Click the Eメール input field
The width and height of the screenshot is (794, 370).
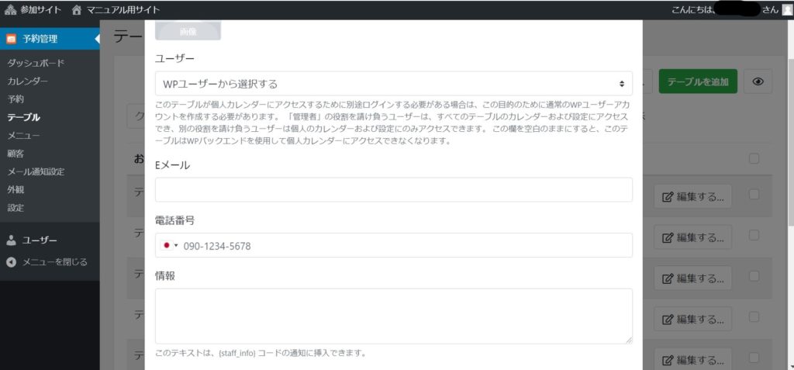point(393,190)
